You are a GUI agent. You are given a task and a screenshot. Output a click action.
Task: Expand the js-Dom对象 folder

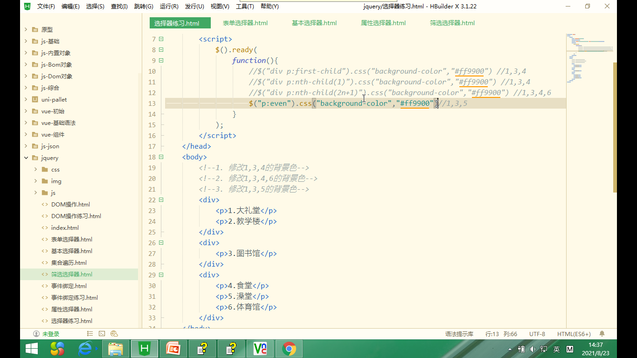coord(26,76)
